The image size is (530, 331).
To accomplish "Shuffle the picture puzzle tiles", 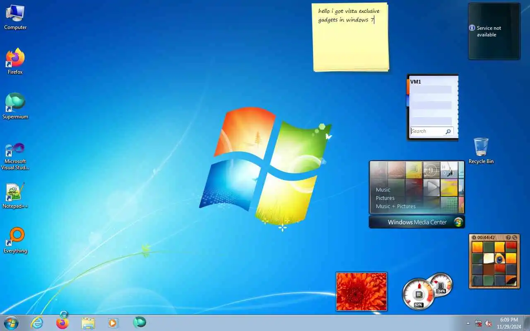I will tap(515, 237).
